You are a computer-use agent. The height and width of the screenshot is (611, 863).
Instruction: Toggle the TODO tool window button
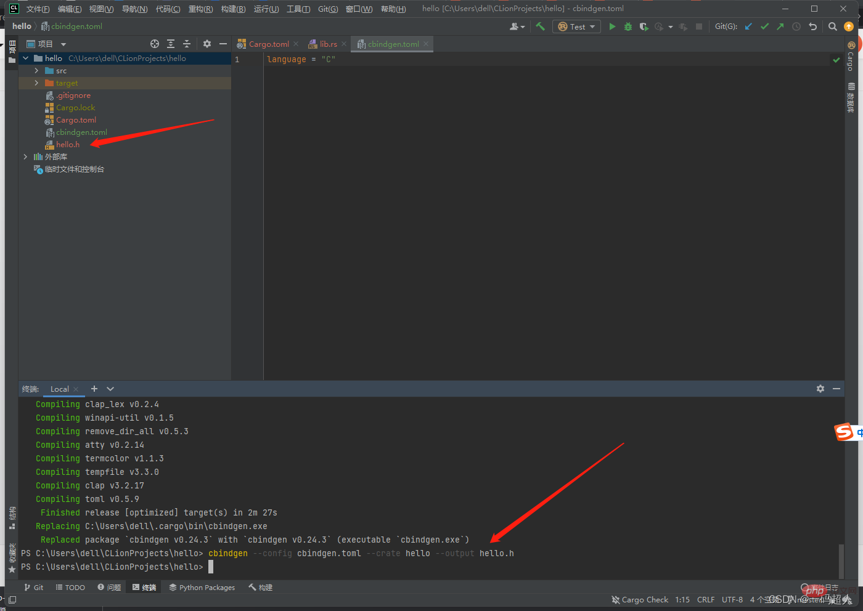70,588
